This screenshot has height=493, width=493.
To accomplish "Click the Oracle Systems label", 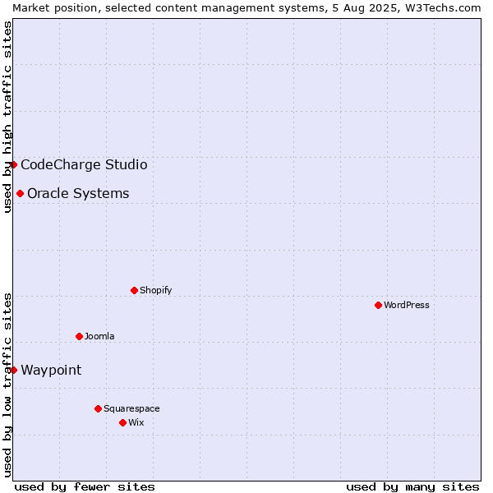I will (78, 193).
